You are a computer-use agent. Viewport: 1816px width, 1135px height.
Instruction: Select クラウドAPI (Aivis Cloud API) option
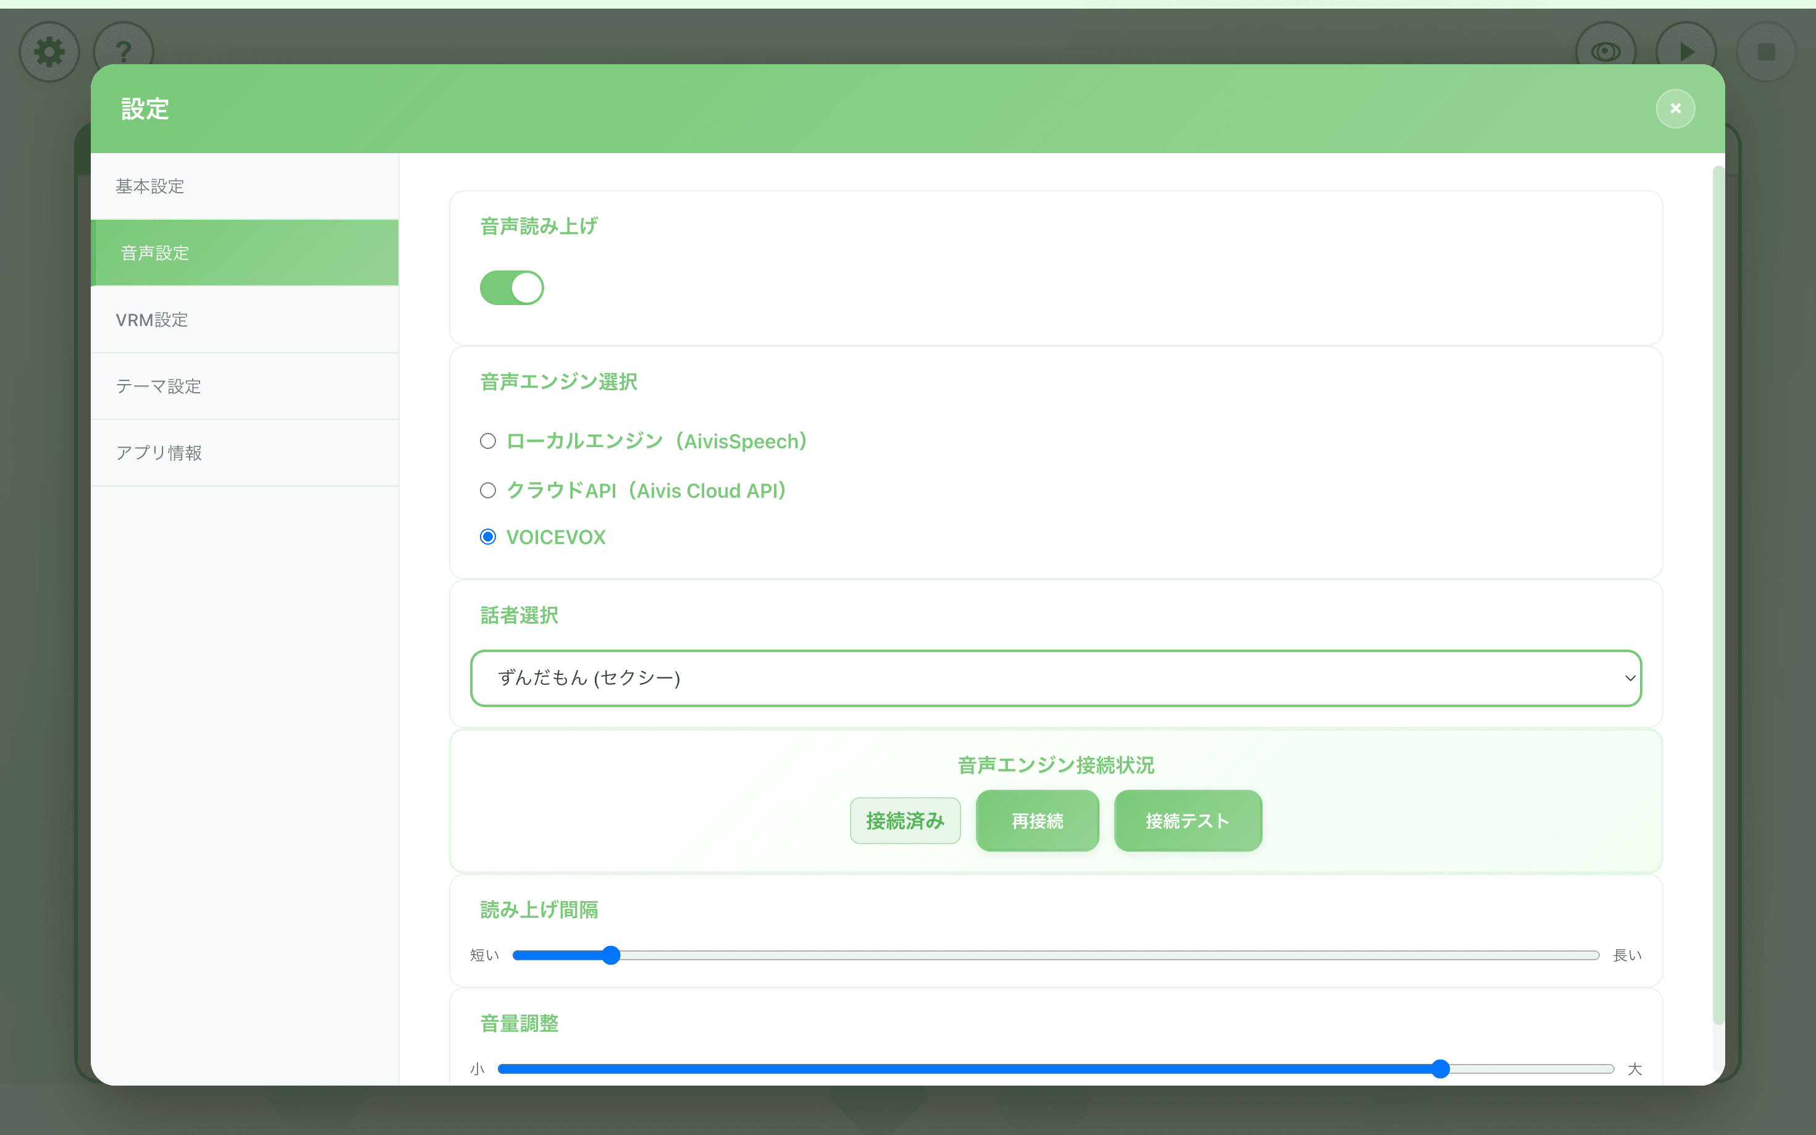(488, 491)
